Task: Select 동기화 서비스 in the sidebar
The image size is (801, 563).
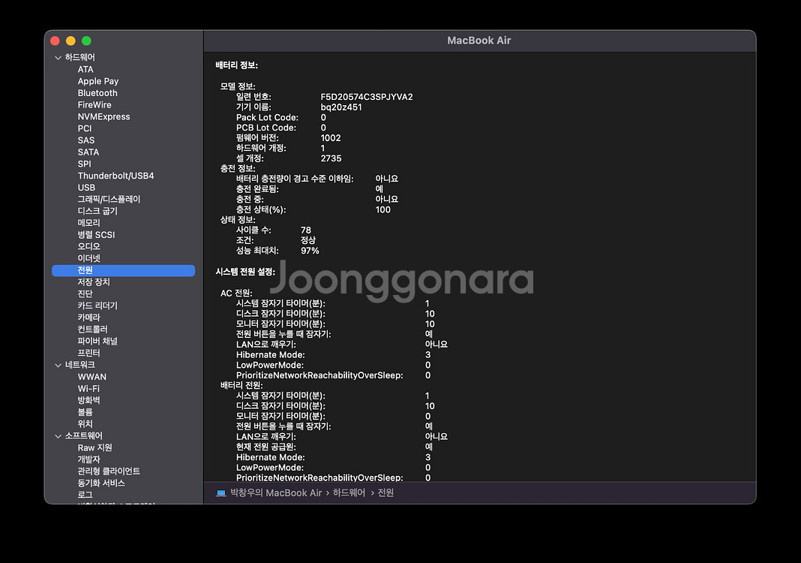Action: (101, 483)
